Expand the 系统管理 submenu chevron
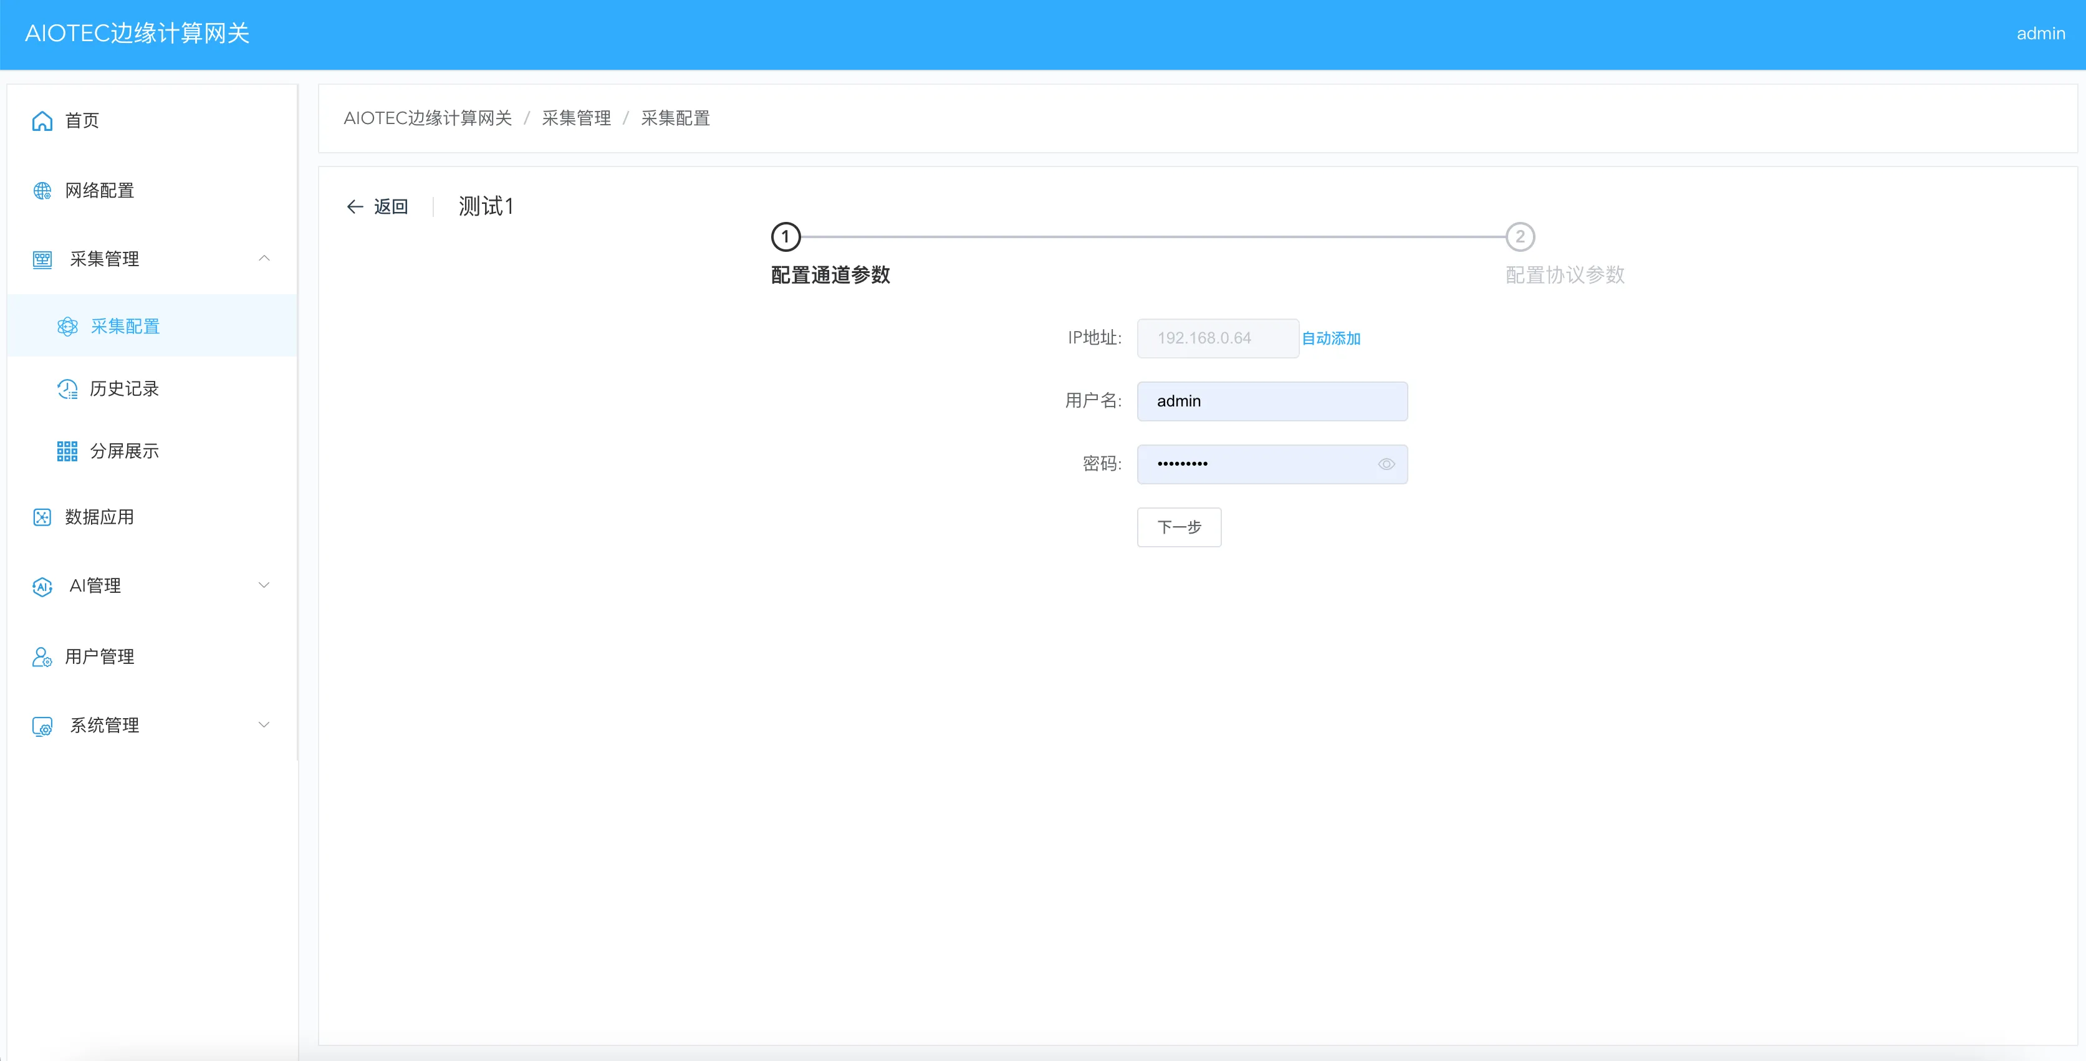 pyautogui.click(x=264, y=725)
